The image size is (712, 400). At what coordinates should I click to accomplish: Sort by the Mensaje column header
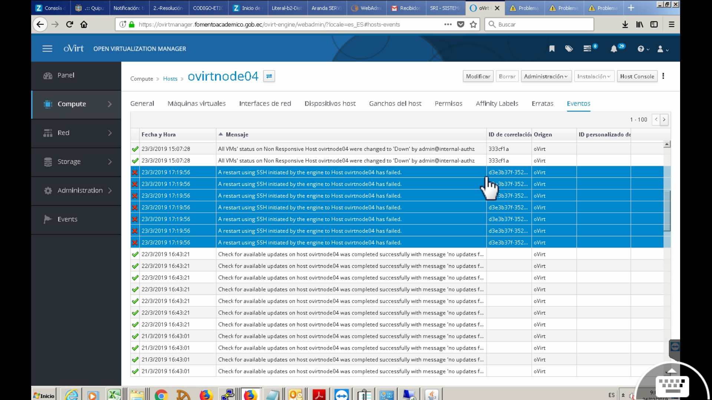(237, 134)
